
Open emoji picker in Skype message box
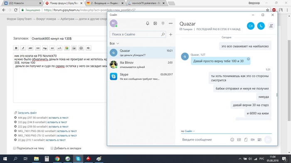[x=232, y=140]
